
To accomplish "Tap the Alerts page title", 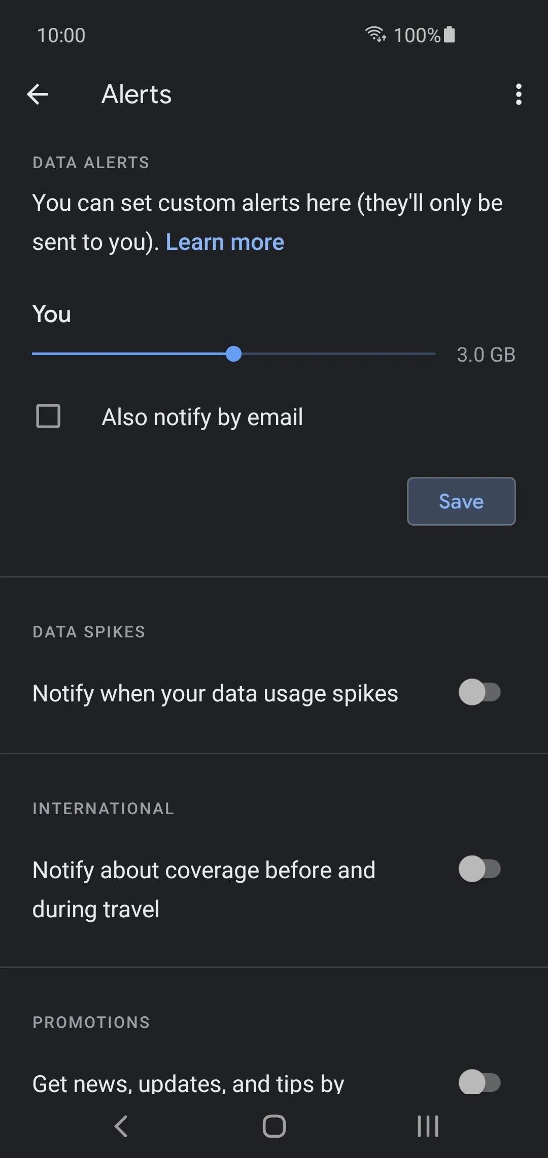I will point(136,94).
